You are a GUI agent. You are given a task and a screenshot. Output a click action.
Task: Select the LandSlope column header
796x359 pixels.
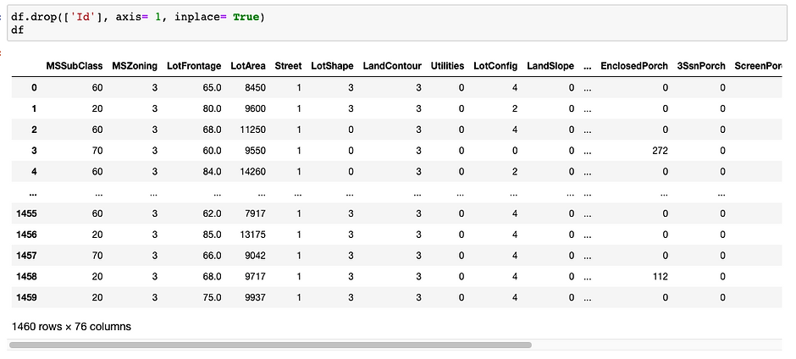point(550,66)
